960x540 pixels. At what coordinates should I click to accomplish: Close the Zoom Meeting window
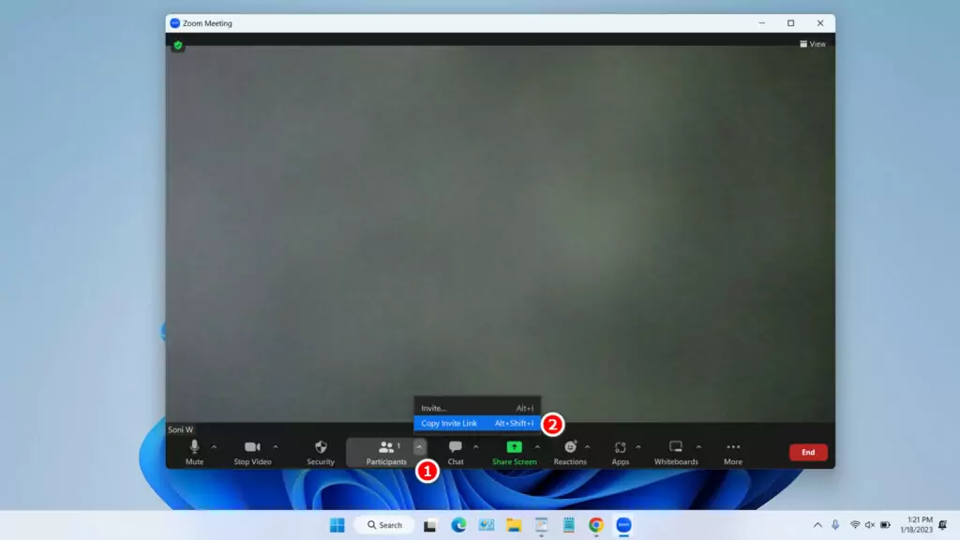pos(820,23)
